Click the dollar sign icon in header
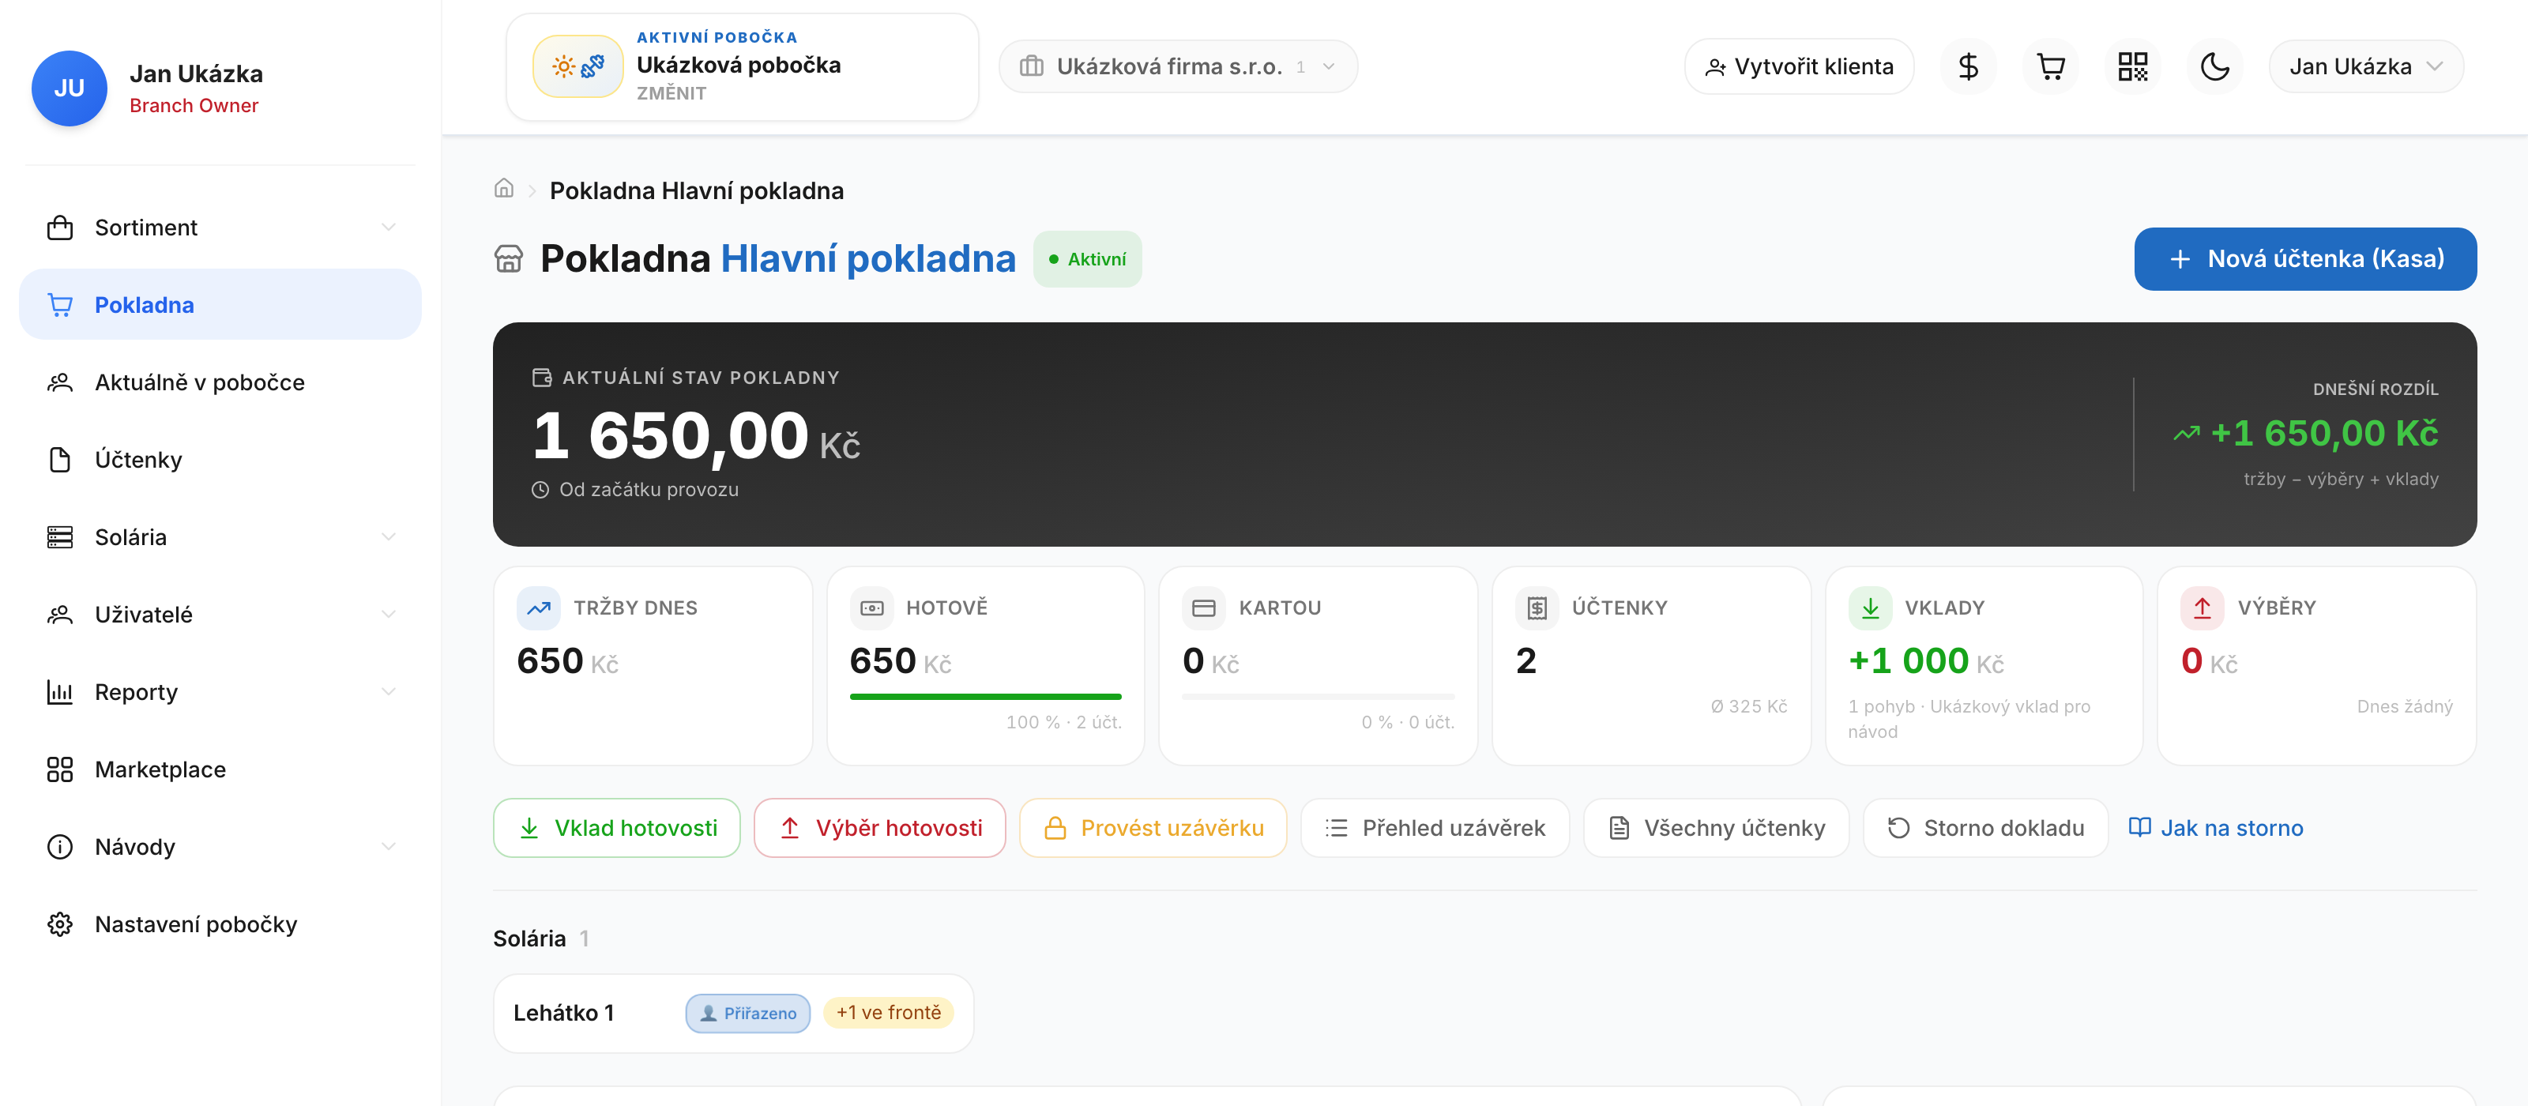The image size is (2528, 1106). pyautogui.click(x=1968, y=66)
